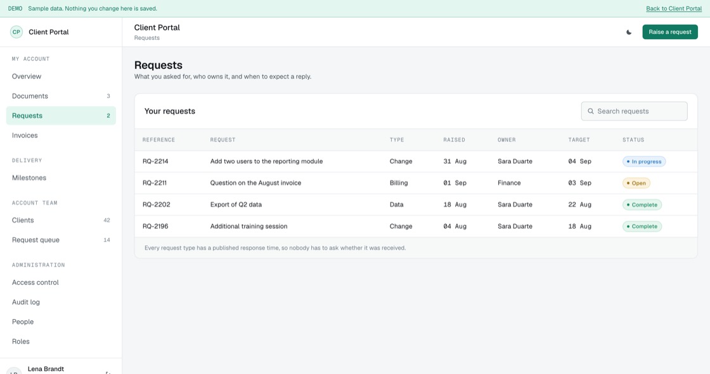
Task: Click the Clients count badge 42
Action: [x=107, y=220]
